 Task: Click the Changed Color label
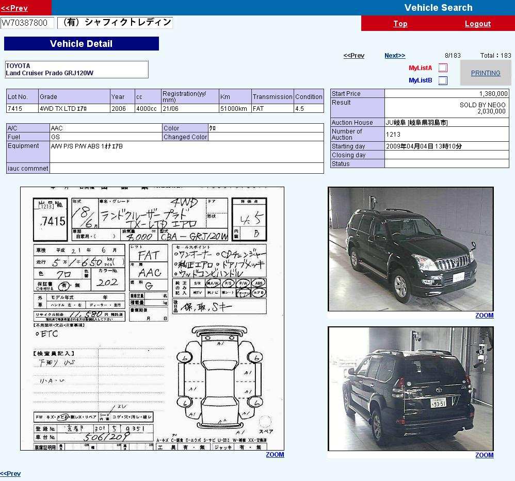[185, 137]
